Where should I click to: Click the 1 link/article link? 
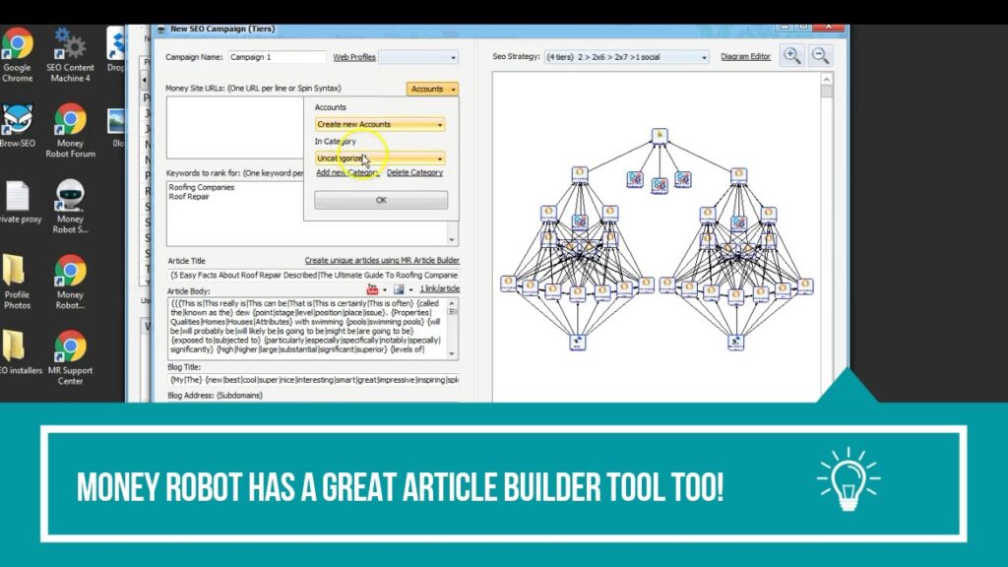click(x=440, y=289)
